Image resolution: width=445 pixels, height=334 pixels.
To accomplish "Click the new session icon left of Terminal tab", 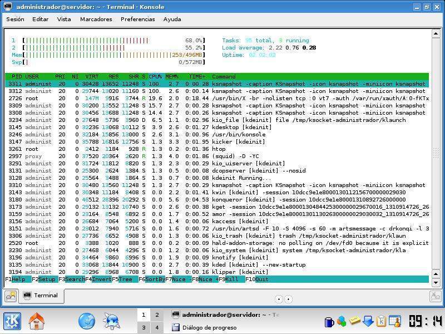I will coord(11,296).
